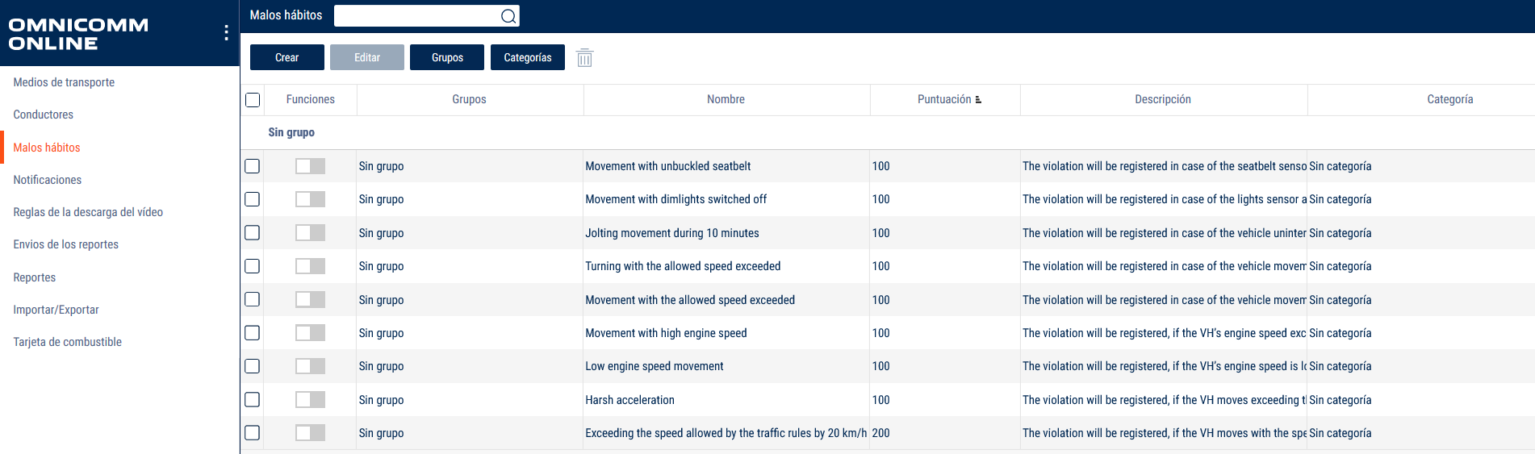
Task: Tick the select-all header checkbox
Action: [x=253, y=100]
